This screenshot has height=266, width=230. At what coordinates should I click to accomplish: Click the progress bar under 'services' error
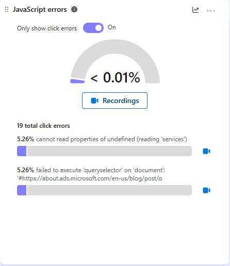pyautogui.click(x=104, y=151)
